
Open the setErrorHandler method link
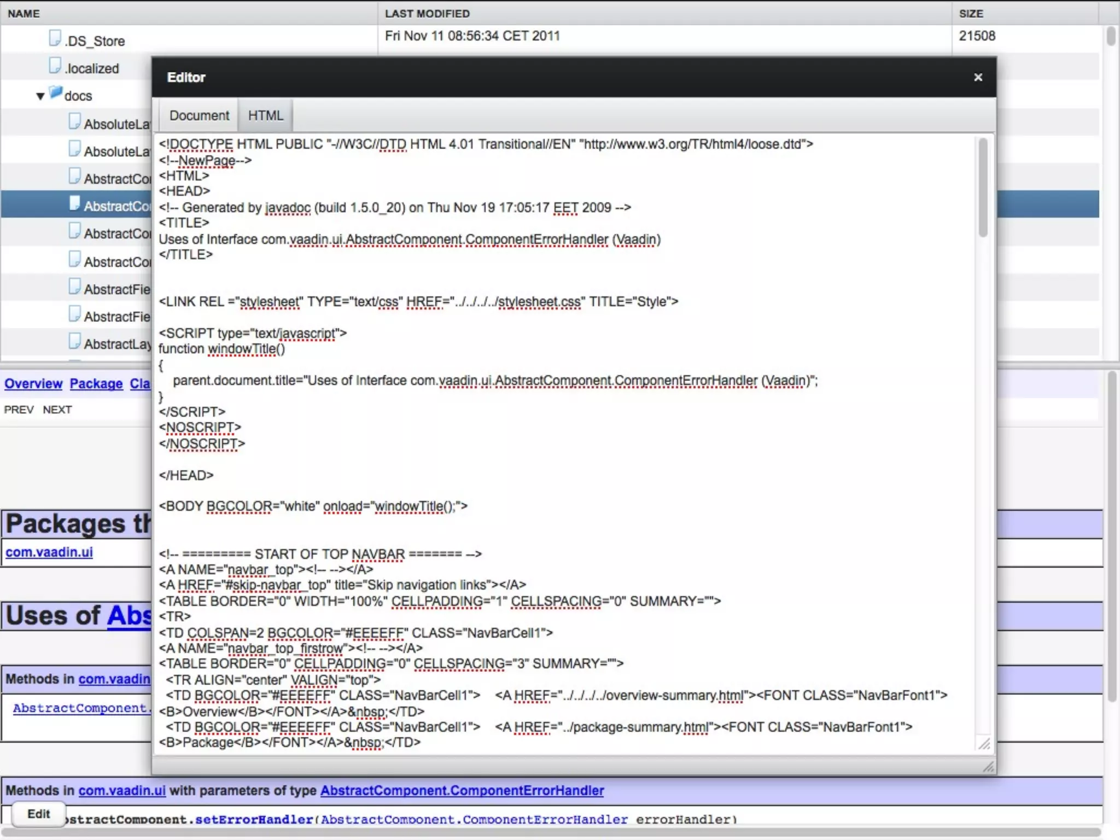(x=254, y=819)
